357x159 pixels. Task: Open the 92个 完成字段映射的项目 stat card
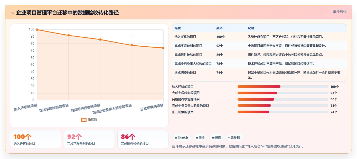[89, 139]
